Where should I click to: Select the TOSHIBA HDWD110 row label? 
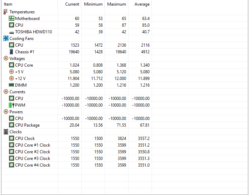34,32
